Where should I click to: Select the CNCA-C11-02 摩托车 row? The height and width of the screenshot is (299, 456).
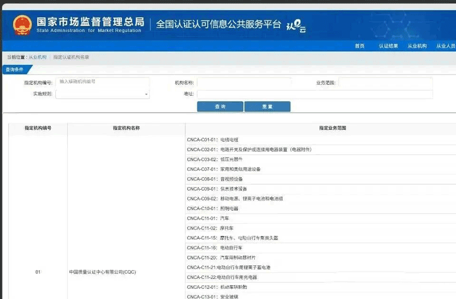coord(321,228)
